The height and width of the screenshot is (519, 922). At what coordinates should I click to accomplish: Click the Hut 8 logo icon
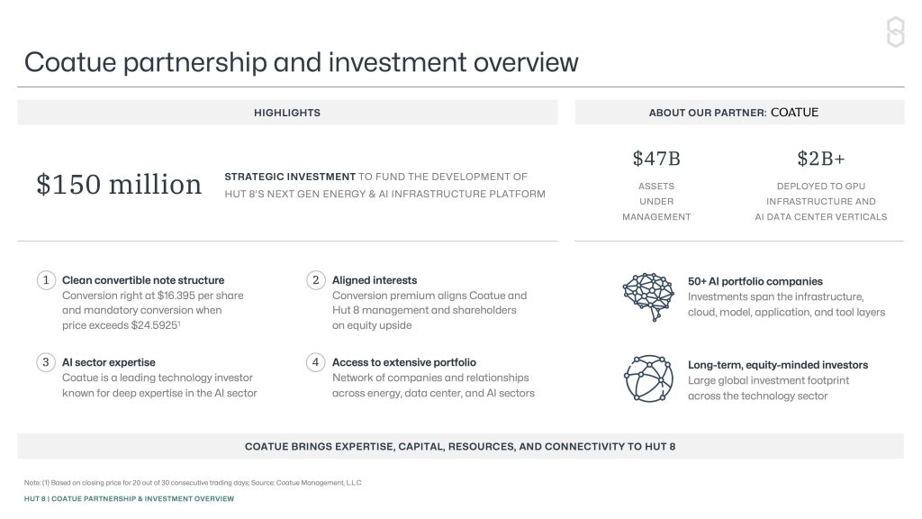(x=895, y=32)
